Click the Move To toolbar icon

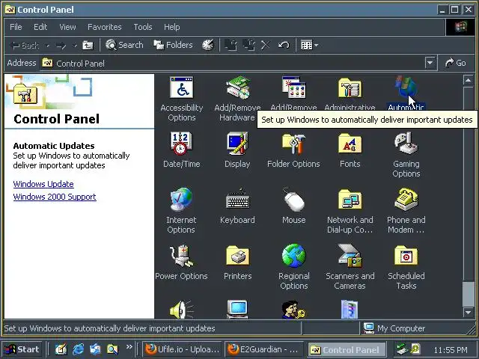pyautogui.click(x=231, y=45)
